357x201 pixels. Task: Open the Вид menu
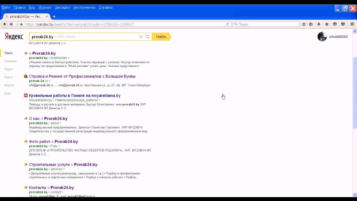[32, 8]
